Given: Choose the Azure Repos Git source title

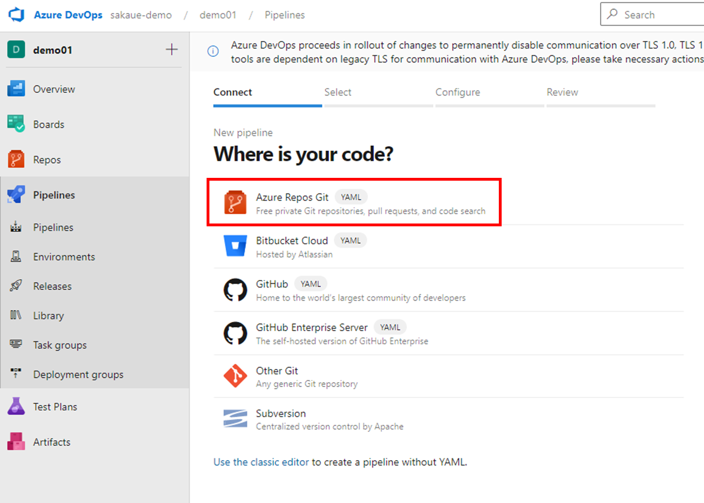Looking at the screenshot, I should pyautogui.click(x=292, y=197).
